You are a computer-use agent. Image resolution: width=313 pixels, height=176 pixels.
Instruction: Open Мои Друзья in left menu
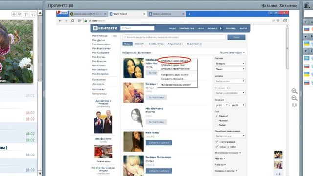click(98, 40)
